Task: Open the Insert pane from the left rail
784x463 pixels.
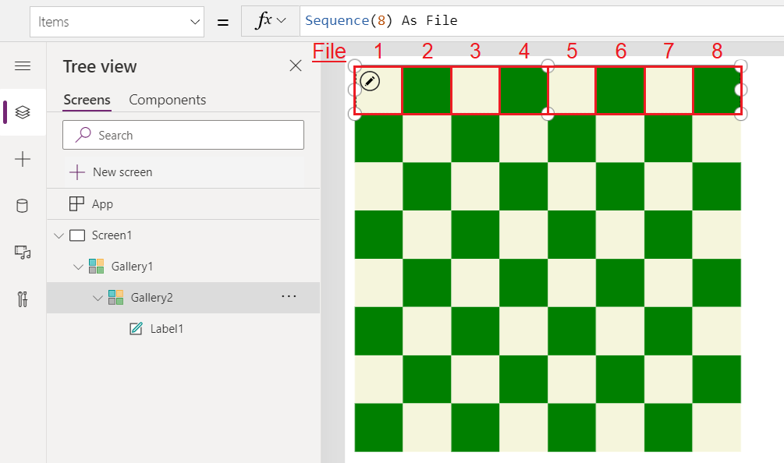Action: (x=22, y=159)
